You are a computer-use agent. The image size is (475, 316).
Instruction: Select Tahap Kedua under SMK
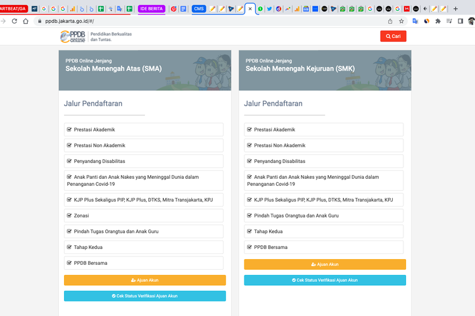(x=324, y=231)
